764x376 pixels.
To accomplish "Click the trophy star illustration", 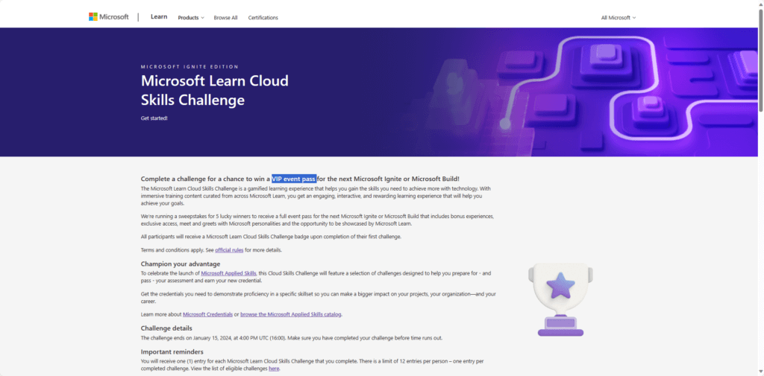I will point(560,299).
